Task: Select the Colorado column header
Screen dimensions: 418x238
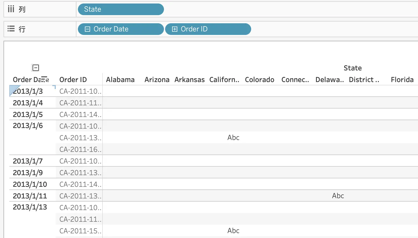Action: tap(260, 80)
